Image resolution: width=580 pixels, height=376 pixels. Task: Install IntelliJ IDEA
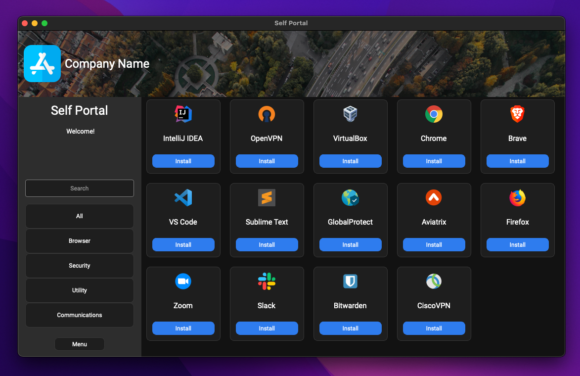pos(183,161)
